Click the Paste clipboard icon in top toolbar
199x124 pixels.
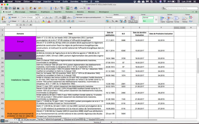coord(31,8)
